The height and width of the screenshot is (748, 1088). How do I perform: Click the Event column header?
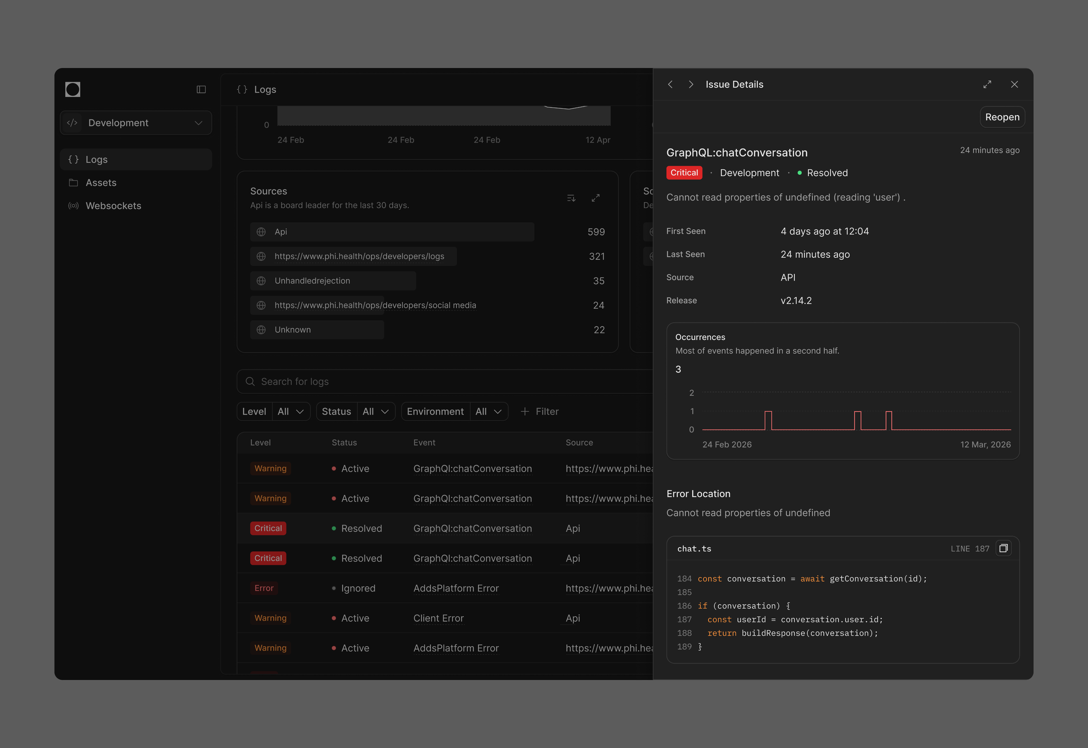pos(424,443)
